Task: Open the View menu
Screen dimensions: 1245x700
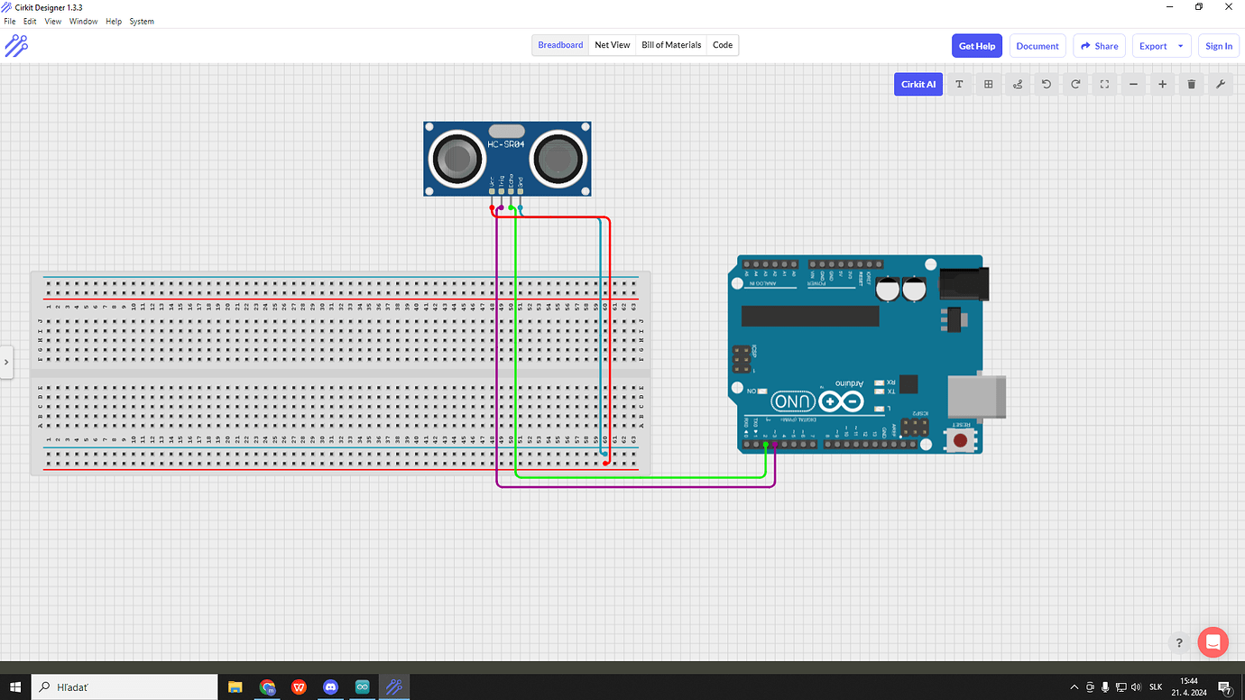Action: 52,21
